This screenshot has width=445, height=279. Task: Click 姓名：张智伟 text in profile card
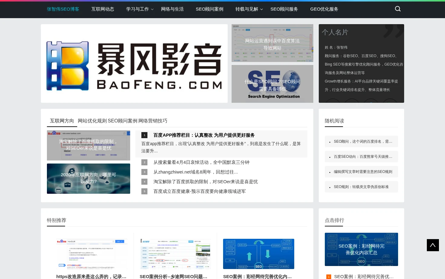pyautogui.click(x=336, y=47)
